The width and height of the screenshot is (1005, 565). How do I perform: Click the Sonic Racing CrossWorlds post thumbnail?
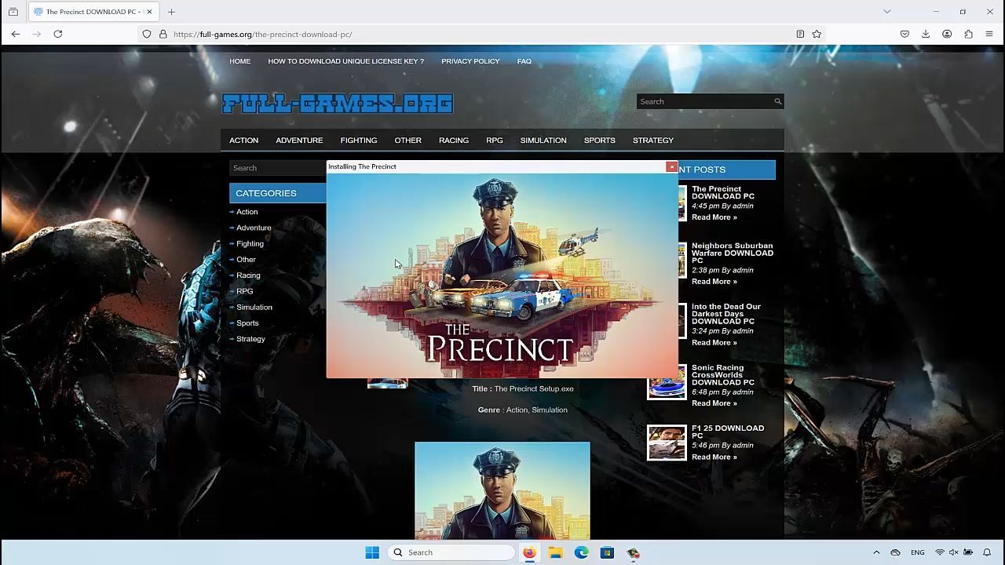click(x=667, y=382)
